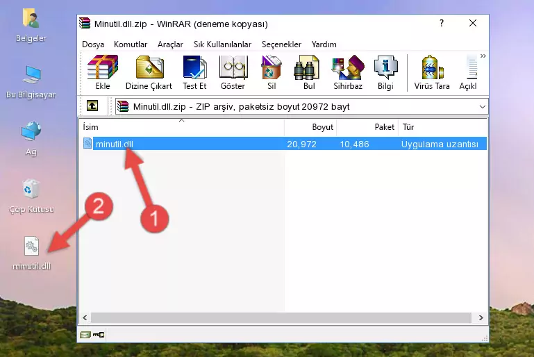Click the Uygulama uzantısı type cell
The height and width of the screenshot is (357, 534).
click(440, 144)
